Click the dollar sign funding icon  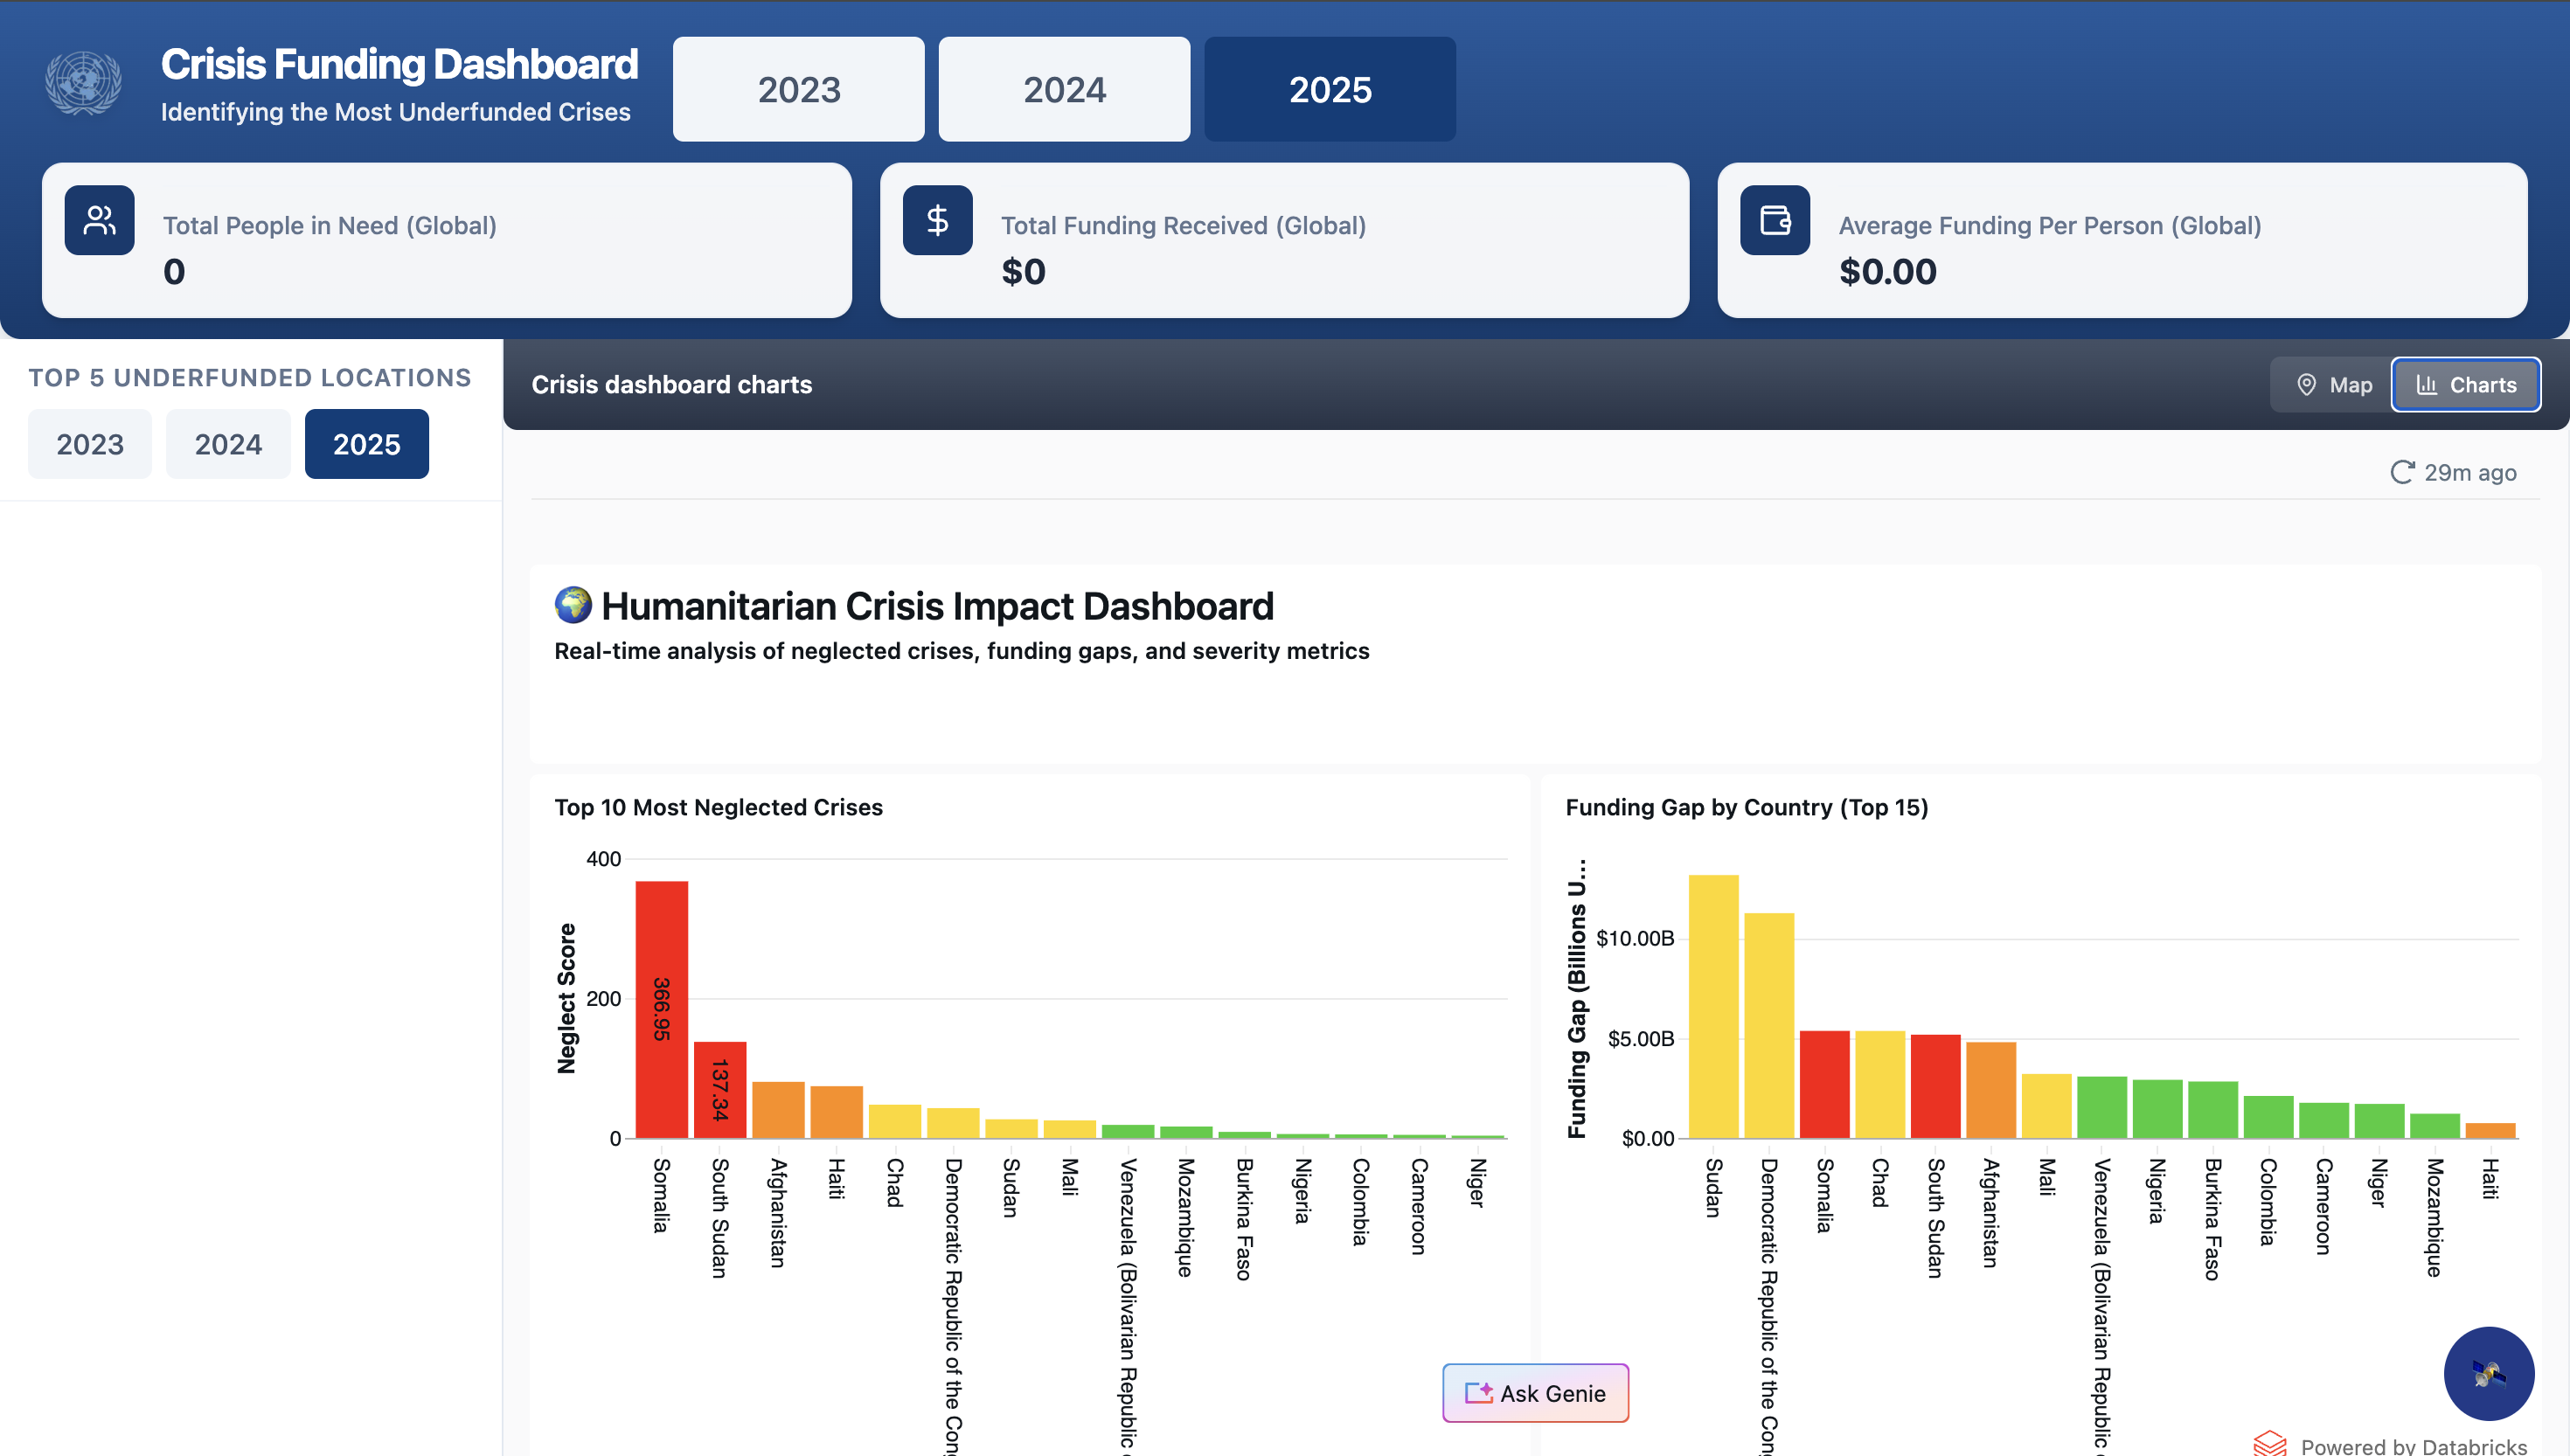937,220
